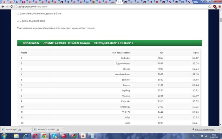222x139 pixels.
Task: Switch to the YouTube tab
Action: (x=157, y=2)
